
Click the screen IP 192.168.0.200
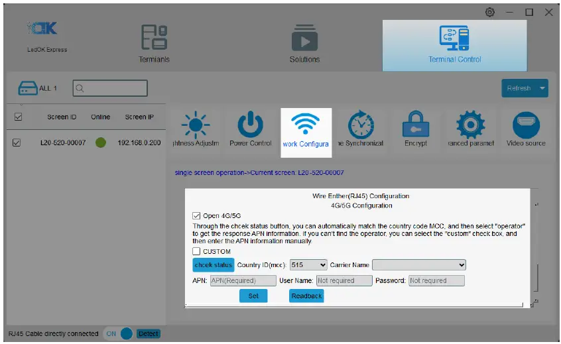click(x=139, y=143)
